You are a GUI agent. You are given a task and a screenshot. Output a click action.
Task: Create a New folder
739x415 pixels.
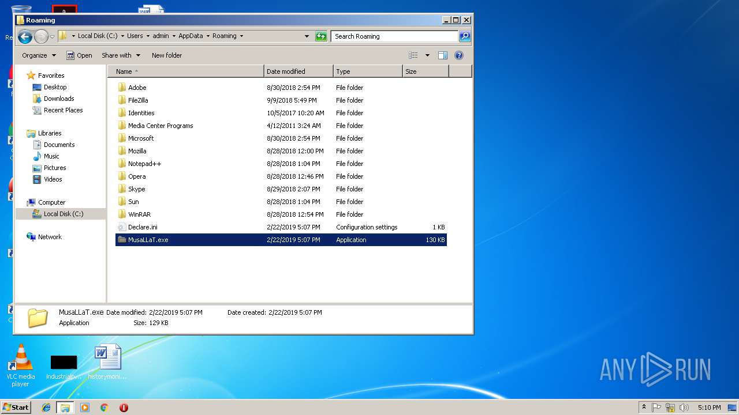tap(167, 55)
